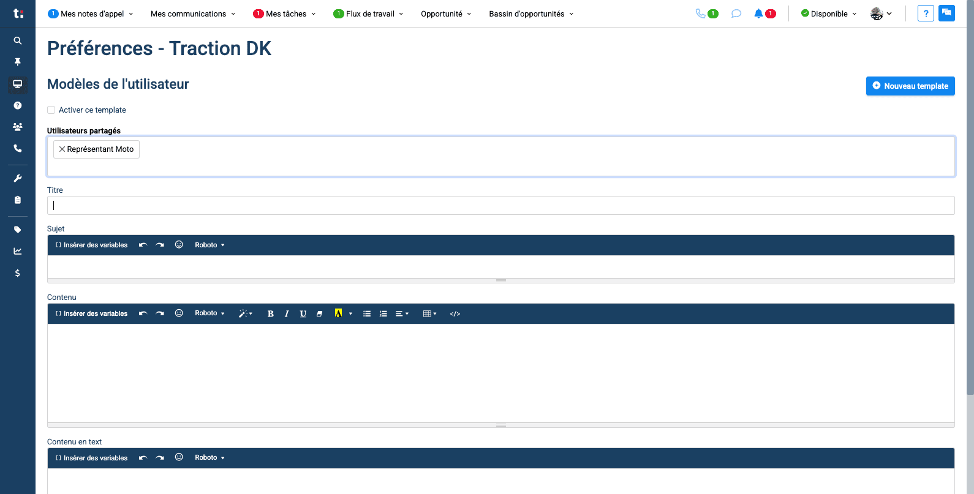Open the tag icon in sidebar
Screen dimensions: 974x494
[18, 230]
